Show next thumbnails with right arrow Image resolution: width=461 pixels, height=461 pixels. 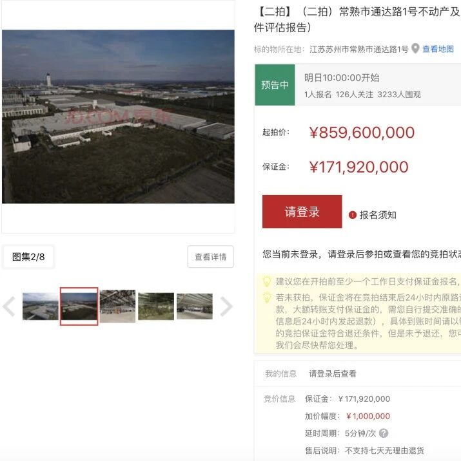[x=226, y=306]
